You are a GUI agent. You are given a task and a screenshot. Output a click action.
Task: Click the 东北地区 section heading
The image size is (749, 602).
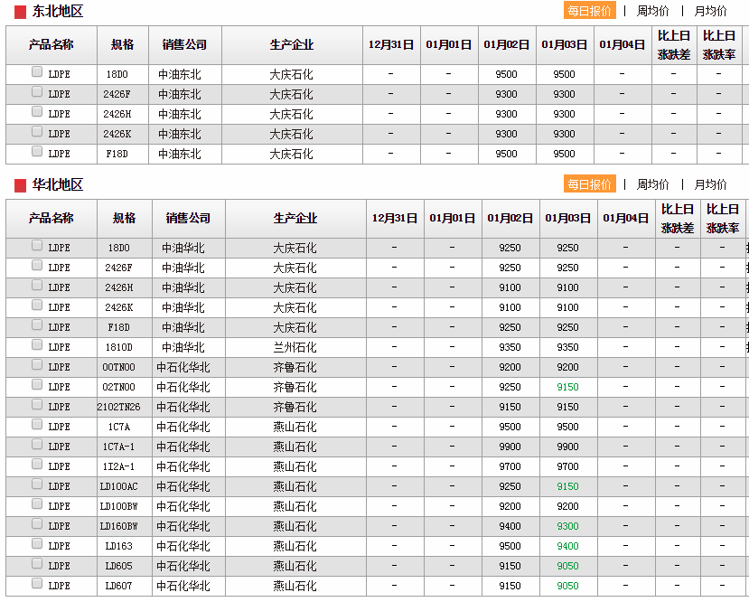[57, 11]
